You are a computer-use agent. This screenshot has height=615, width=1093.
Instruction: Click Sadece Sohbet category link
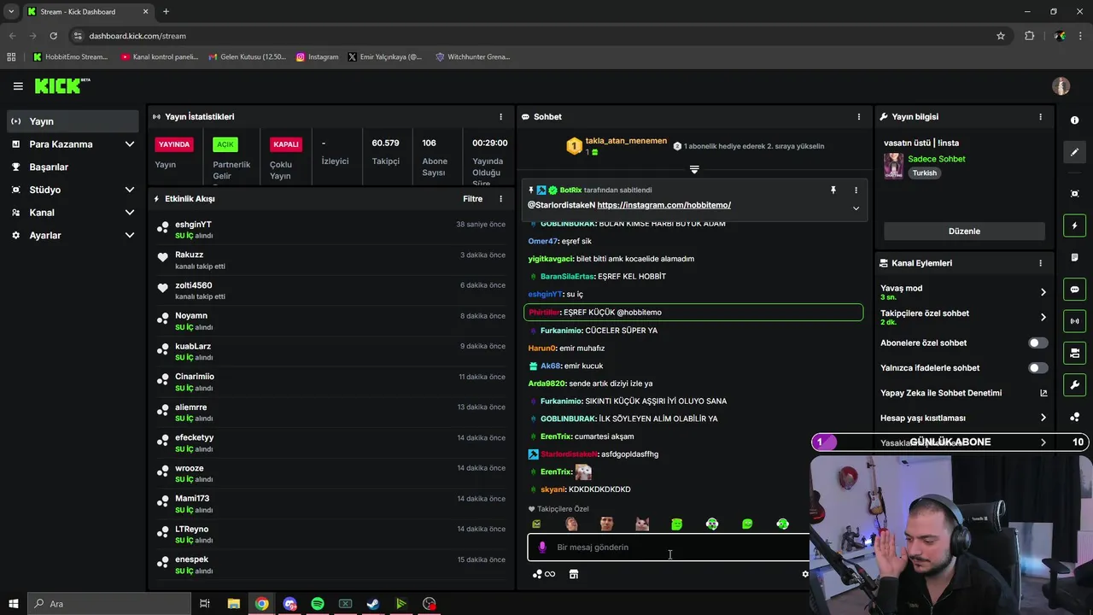(x=937, y=159)
